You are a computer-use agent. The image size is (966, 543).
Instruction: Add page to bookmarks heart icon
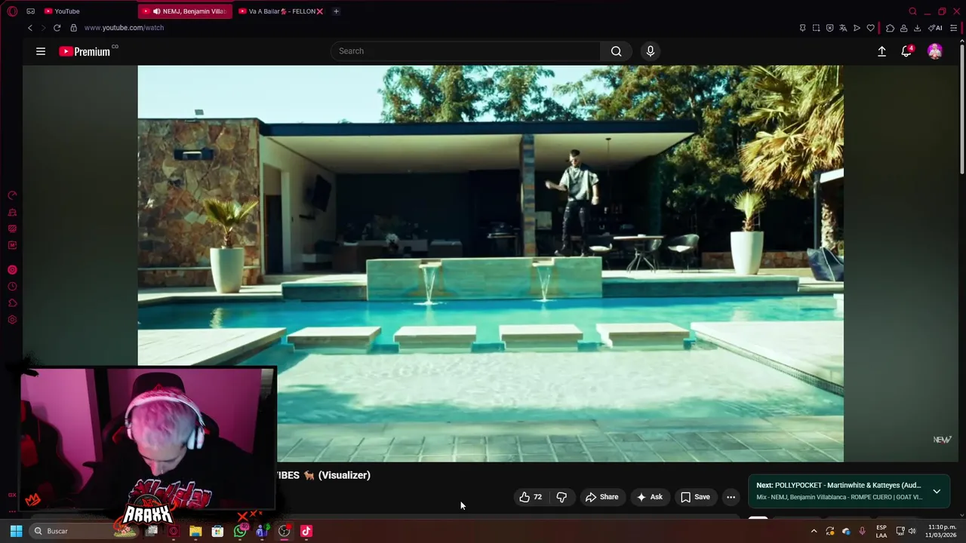pyautogui.click(x=870, y=28)
